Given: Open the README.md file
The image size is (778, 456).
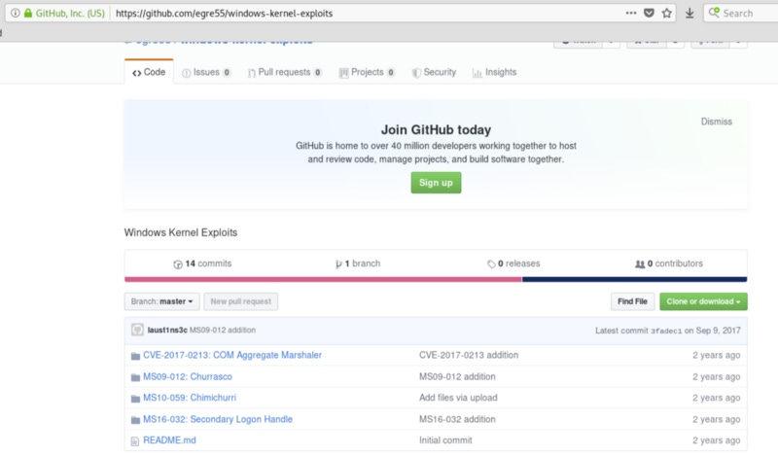Looking at the screenshot, I should pyautogui.click(x=169, y=440).
